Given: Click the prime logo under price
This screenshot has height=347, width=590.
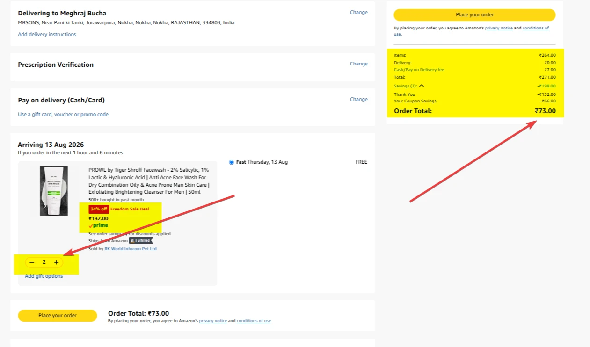Looking at the screenshot, I should 98,225.
